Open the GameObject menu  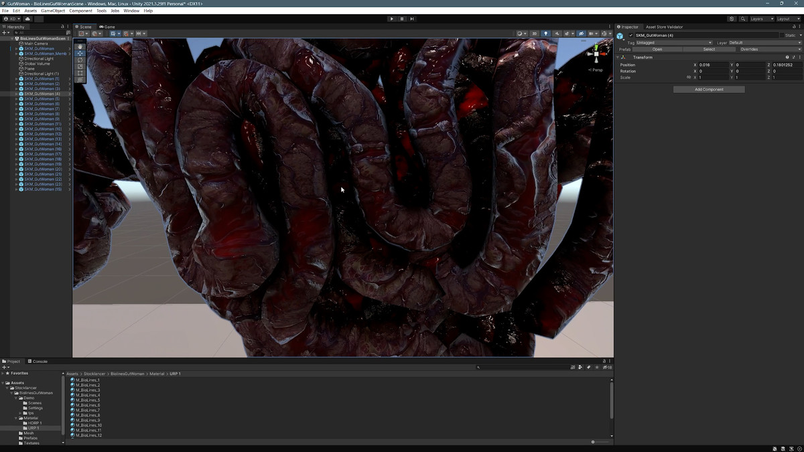point(53,11)
